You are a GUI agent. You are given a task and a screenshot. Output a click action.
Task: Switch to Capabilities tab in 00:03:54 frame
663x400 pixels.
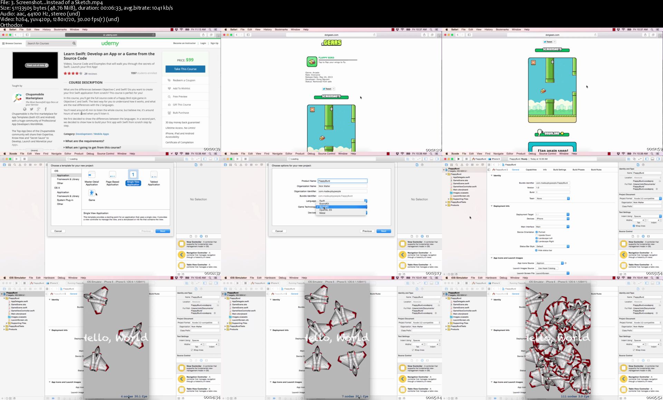tap(531, 170)
